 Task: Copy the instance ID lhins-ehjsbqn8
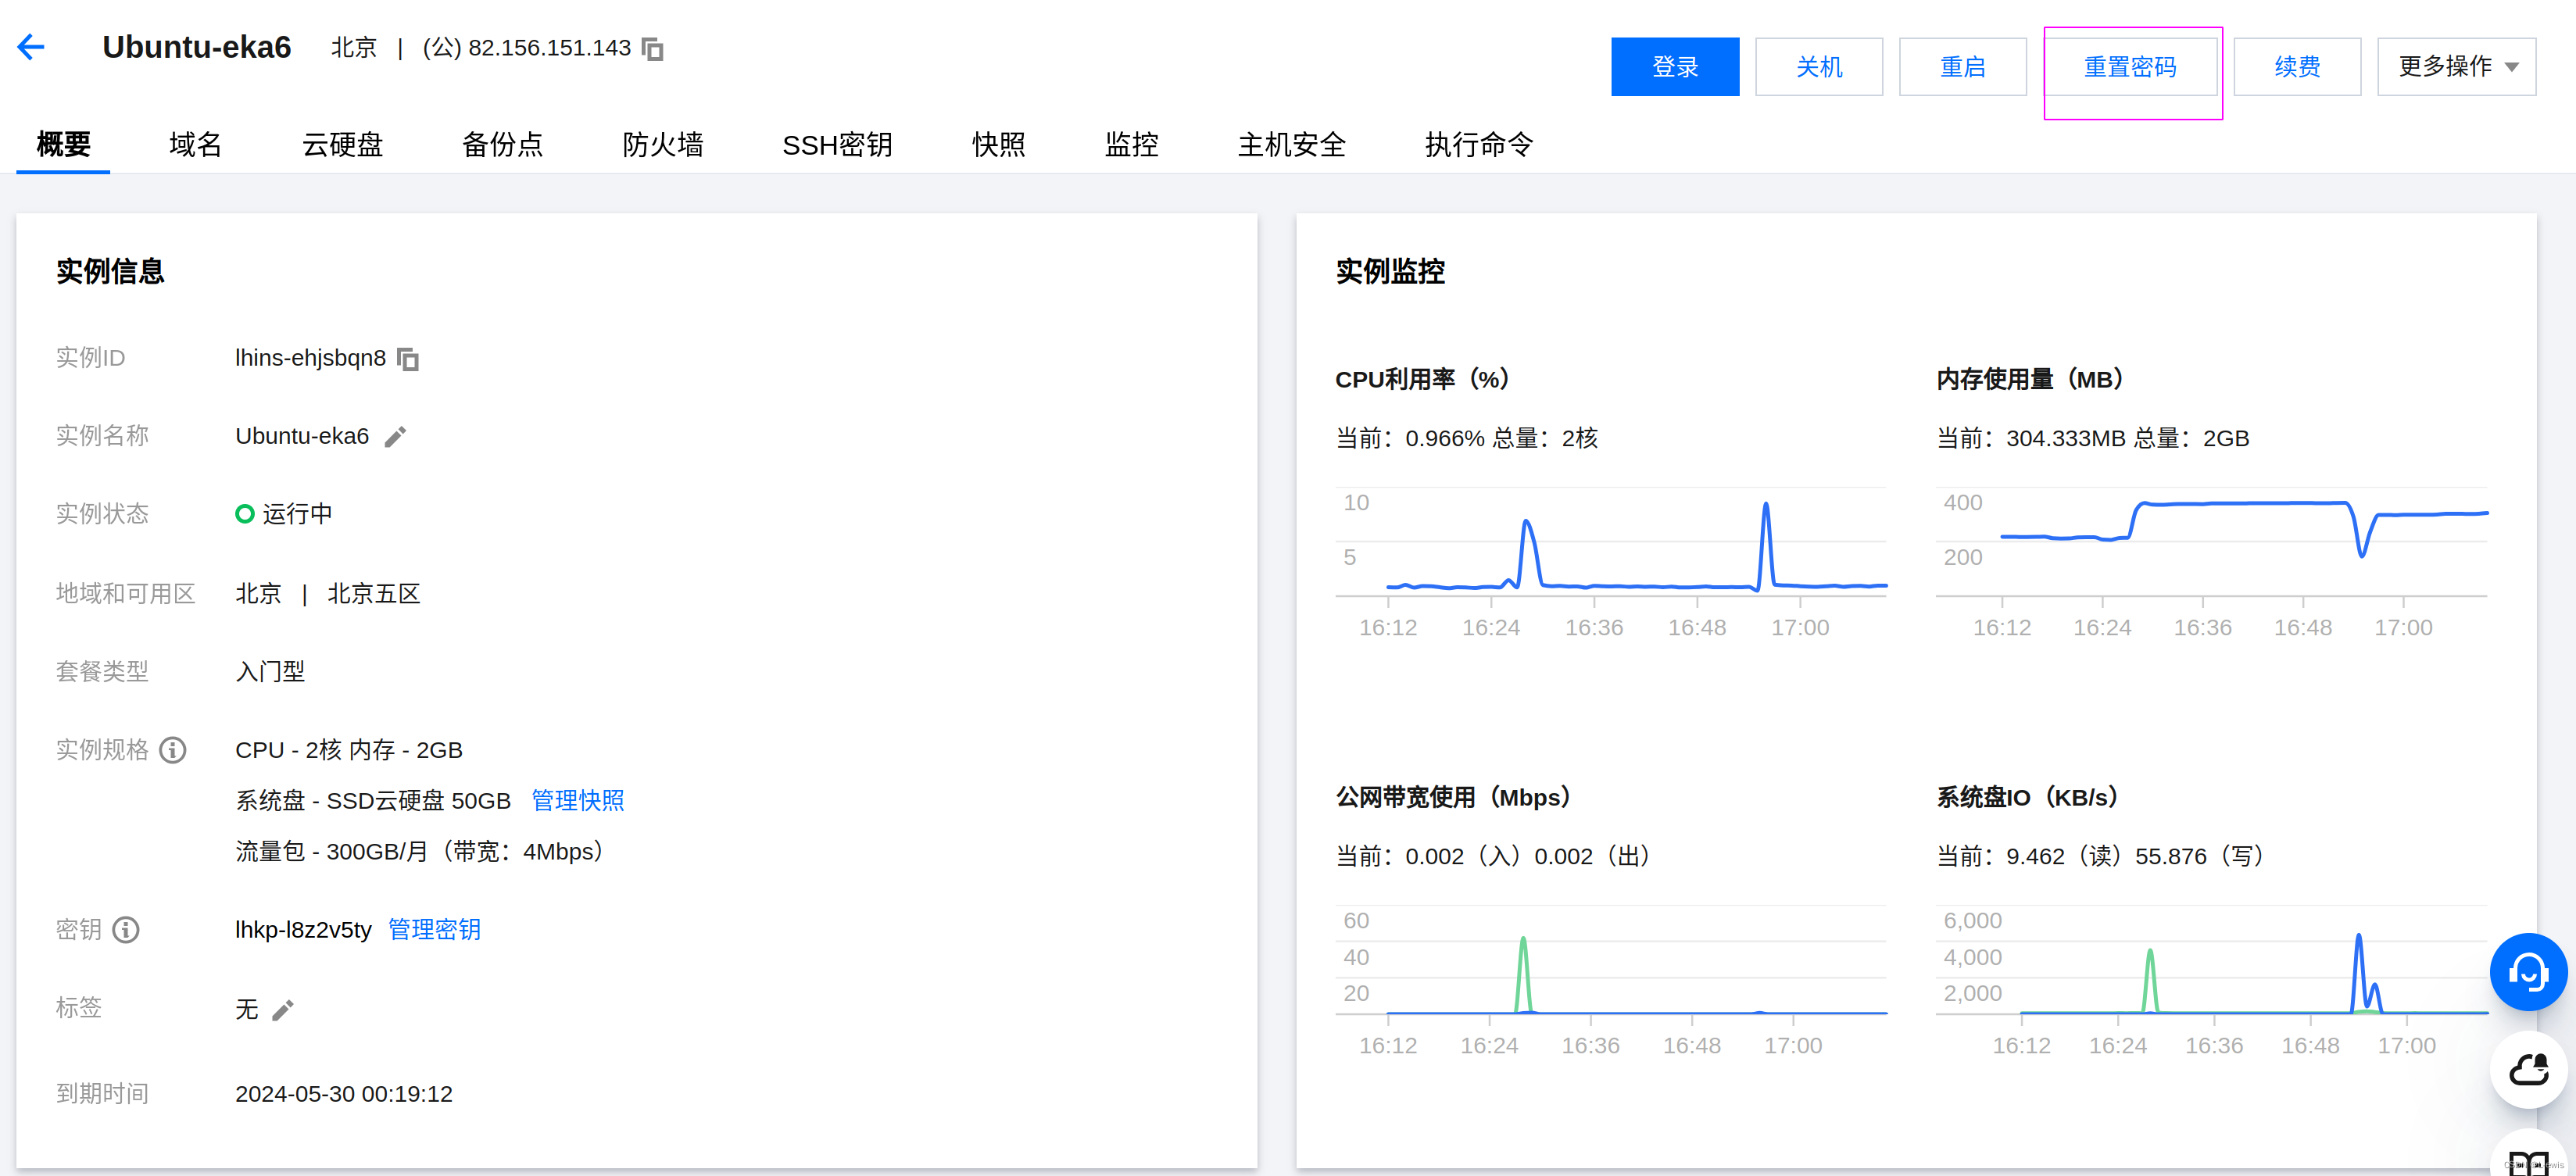click(x=408, y=359)
